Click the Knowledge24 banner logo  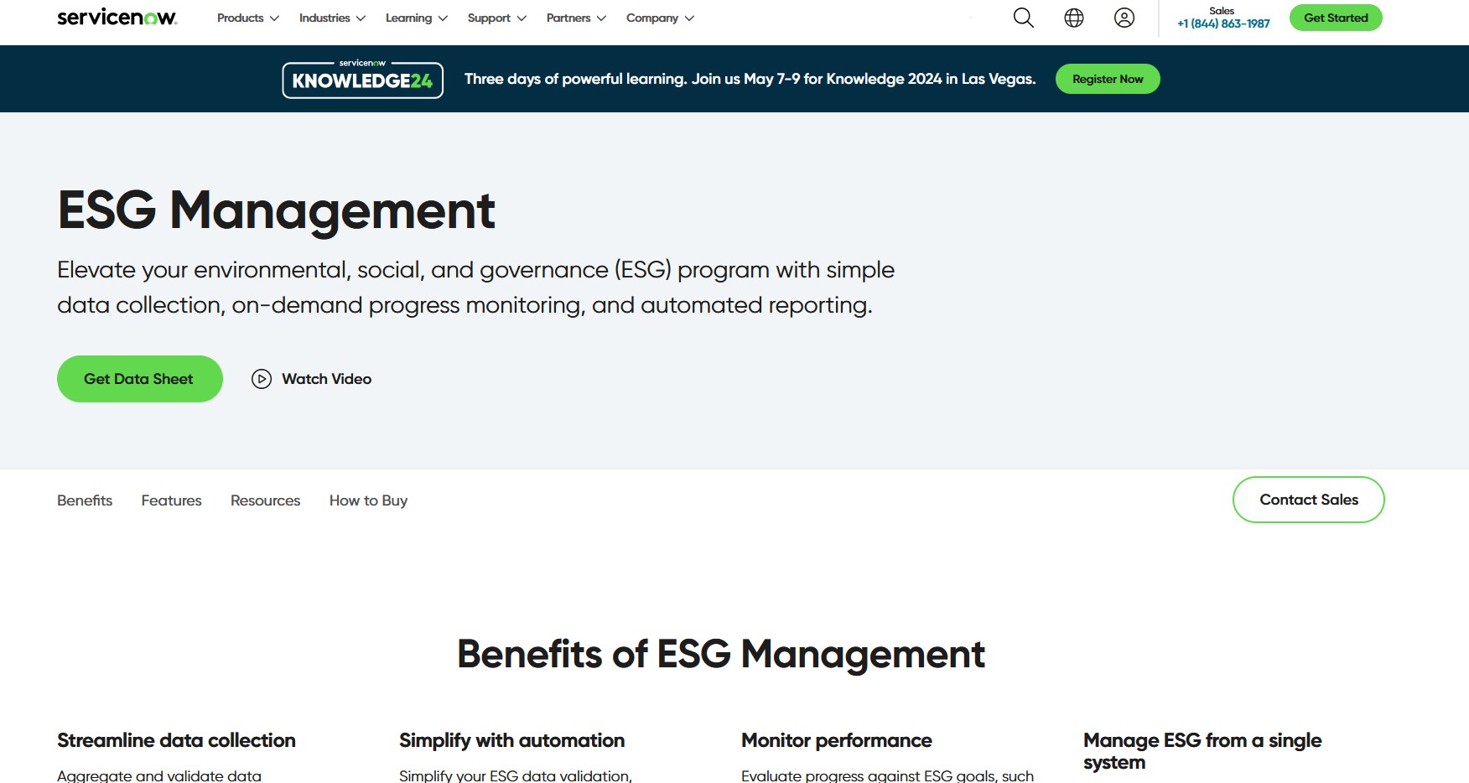pos(362,80)
